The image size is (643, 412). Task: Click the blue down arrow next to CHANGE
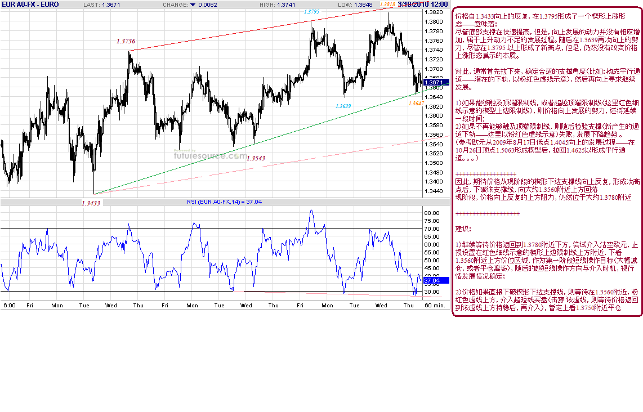(x=193, y=5)
